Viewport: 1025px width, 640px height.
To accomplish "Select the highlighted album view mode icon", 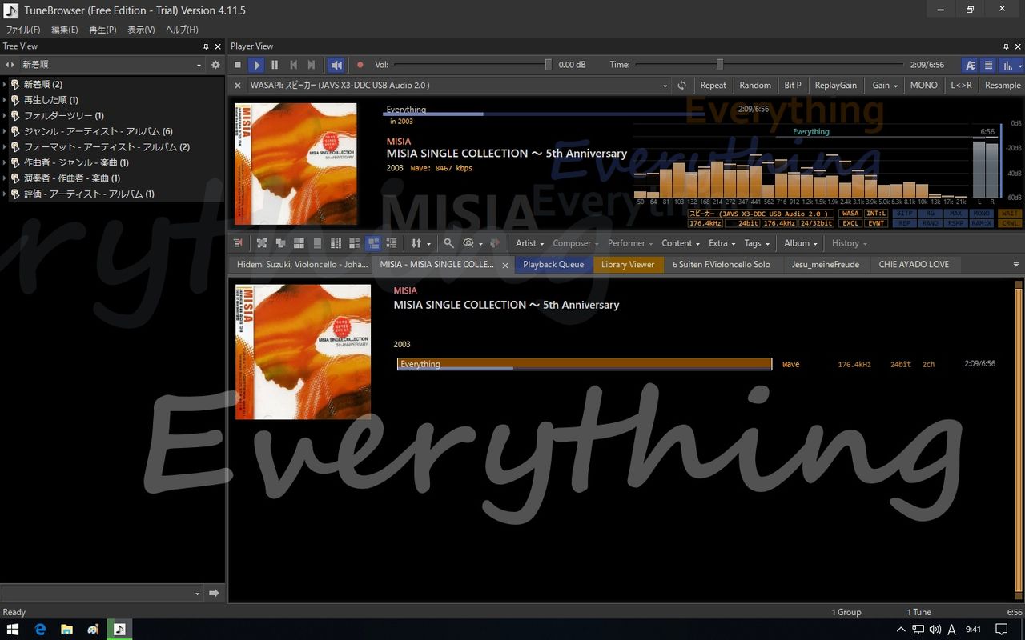I will 372,243.
